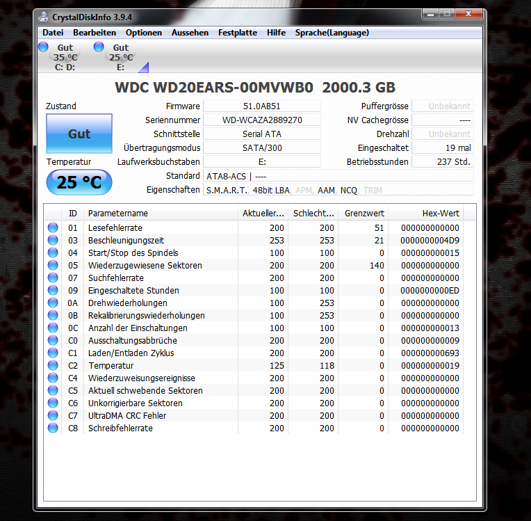
Task: Click the Betriebsstunden value 237 Std.
Action: [x=443, y=161]
